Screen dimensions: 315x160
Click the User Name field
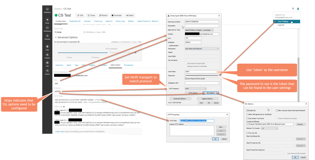tap(202, 71)
